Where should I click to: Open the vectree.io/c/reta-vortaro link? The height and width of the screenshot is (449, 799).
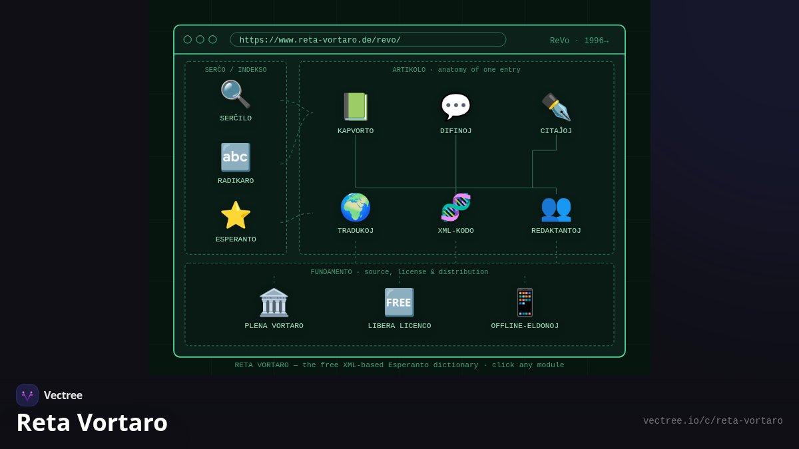pyautogui.click(x=713, y=421)
